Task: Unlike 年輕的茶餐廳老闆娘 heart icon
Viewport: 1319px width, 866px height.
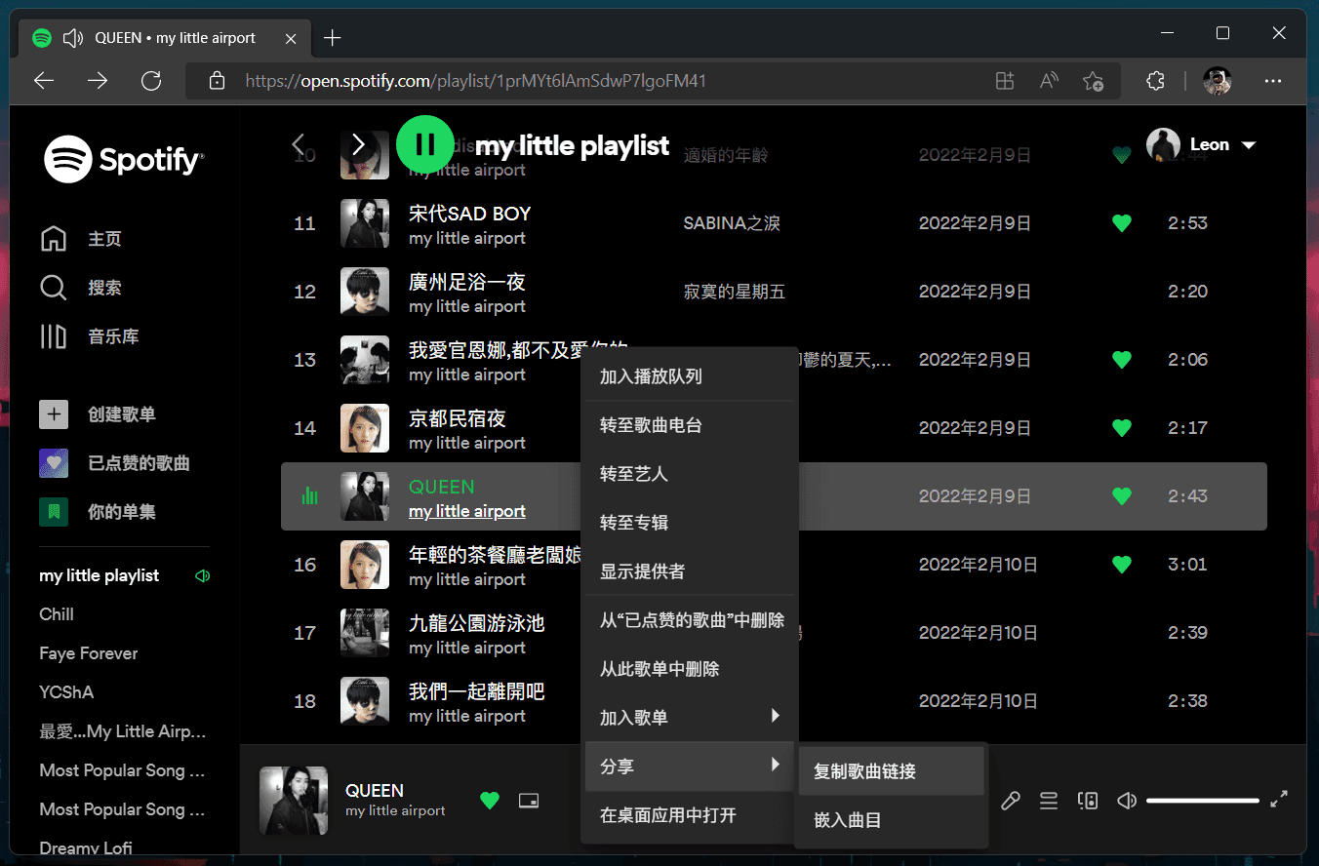Action: tap(1122, 565)
